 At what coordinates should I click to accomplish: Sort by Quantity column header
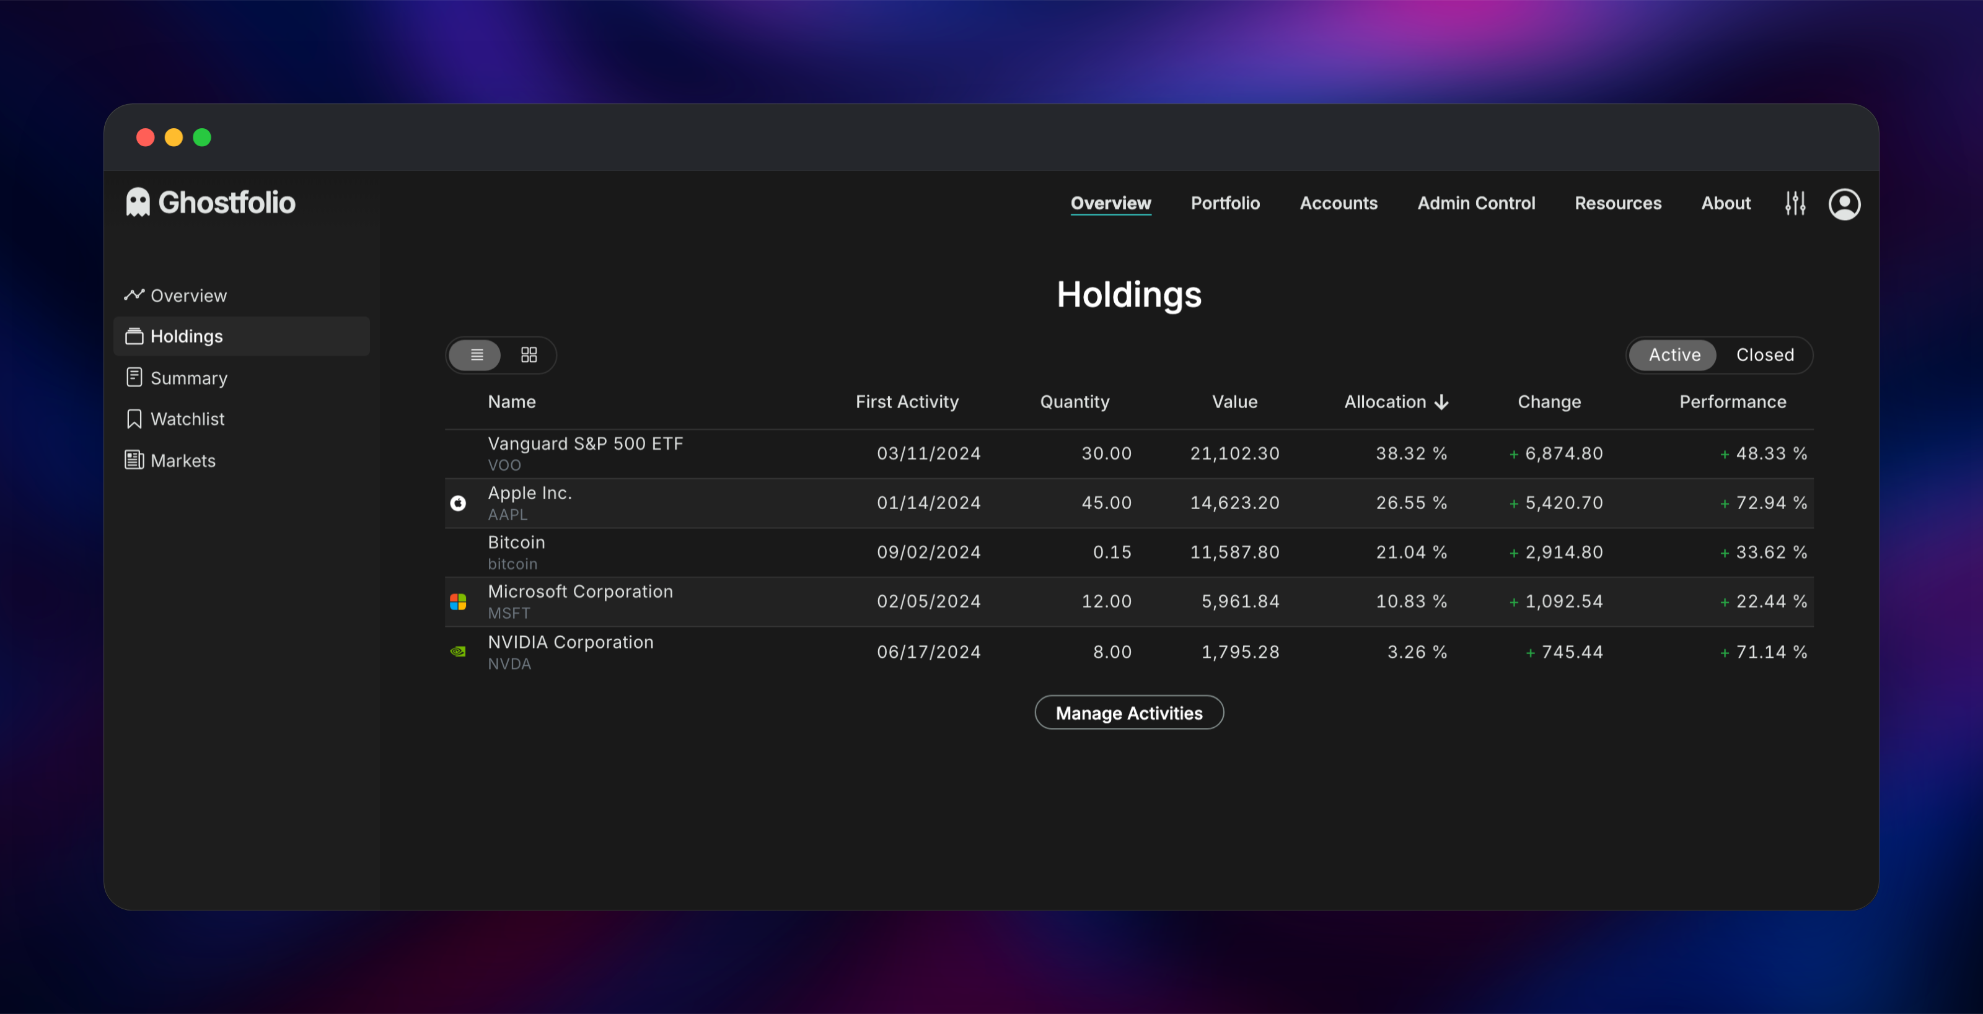coord(1075,401)
